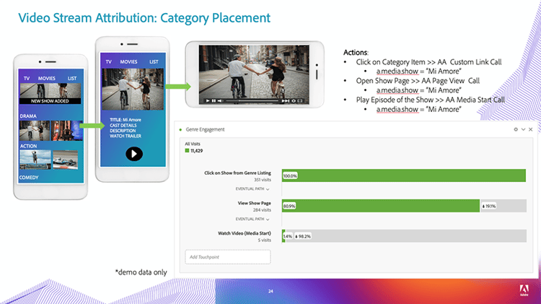Open Genre Engagement panel settings gear

[516, 129]
